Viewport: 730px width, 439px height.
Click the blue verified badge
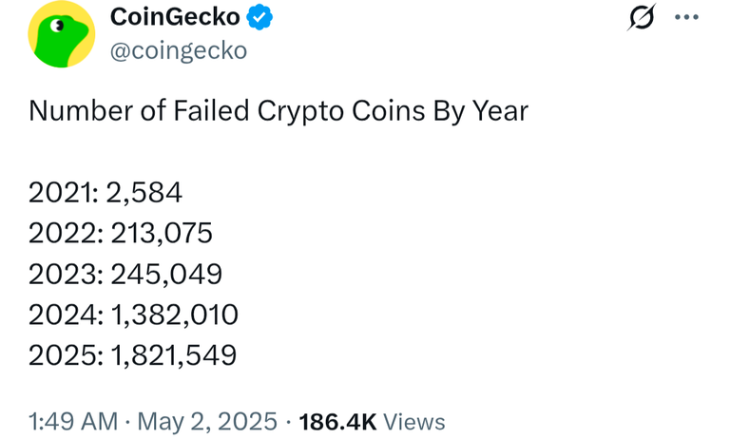pyautogui.click(x=259, y=17)
